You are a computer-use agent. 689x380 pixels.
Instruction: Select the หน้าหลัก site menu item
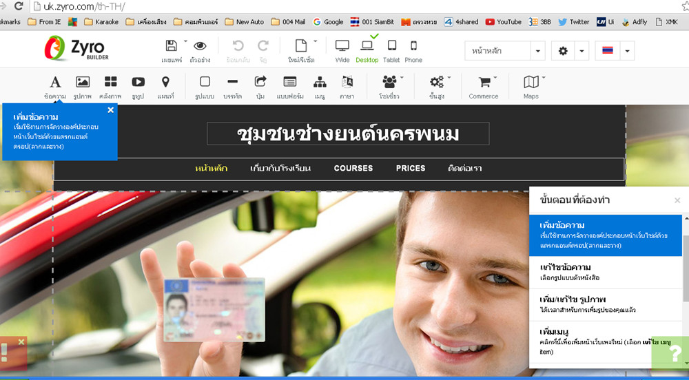[x=212, y=168]
